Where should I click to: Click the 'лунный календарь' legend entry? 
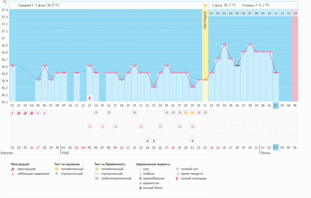(x=191, y=178)
